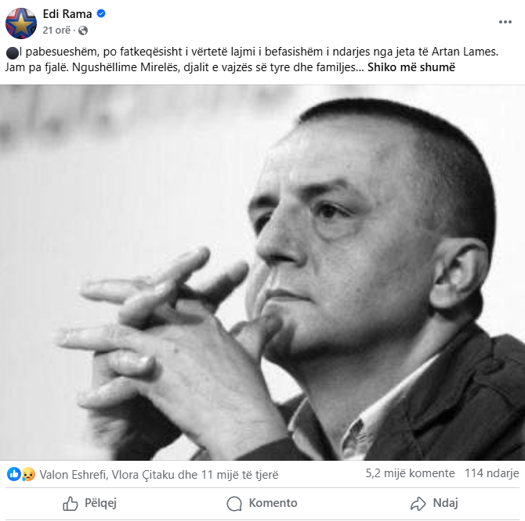Image resolution: width=525 pixels, height=521 pixels.
Task: Open the post's 21 orë timestamp
Action: tap(58, 31)
